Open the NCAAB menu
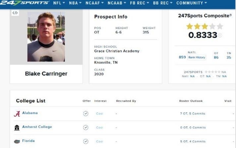This screenshot has height=148, width=236. tap(117, 3)
